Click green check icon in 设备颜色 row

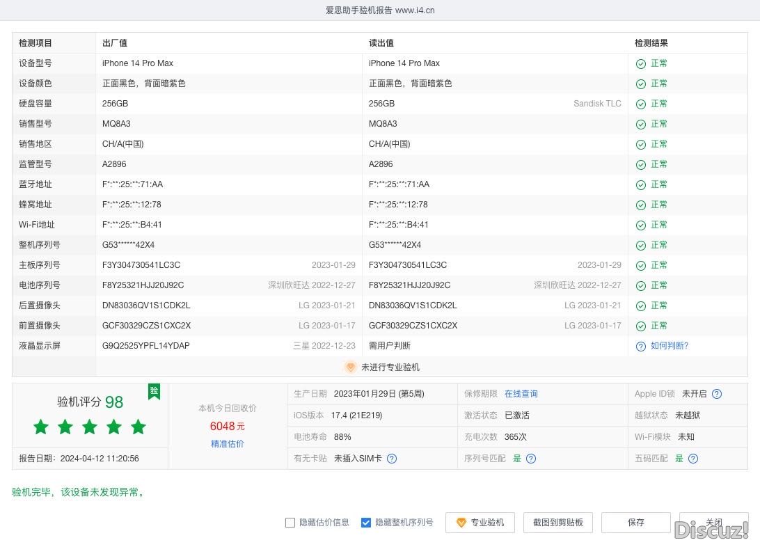(641, 84)
